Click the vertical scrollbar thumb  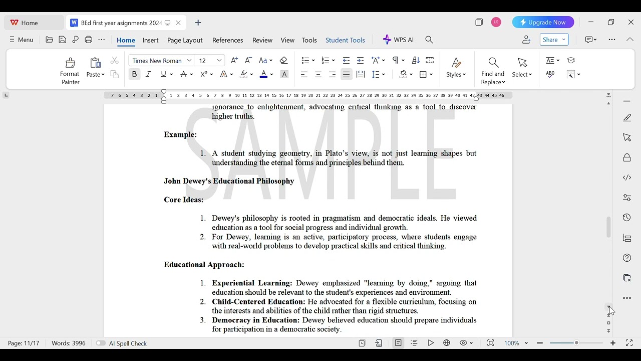point(608,227)
